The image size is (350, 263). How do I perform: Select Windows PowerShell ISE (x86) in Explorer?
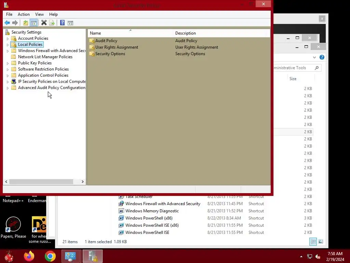pos(152,225)
